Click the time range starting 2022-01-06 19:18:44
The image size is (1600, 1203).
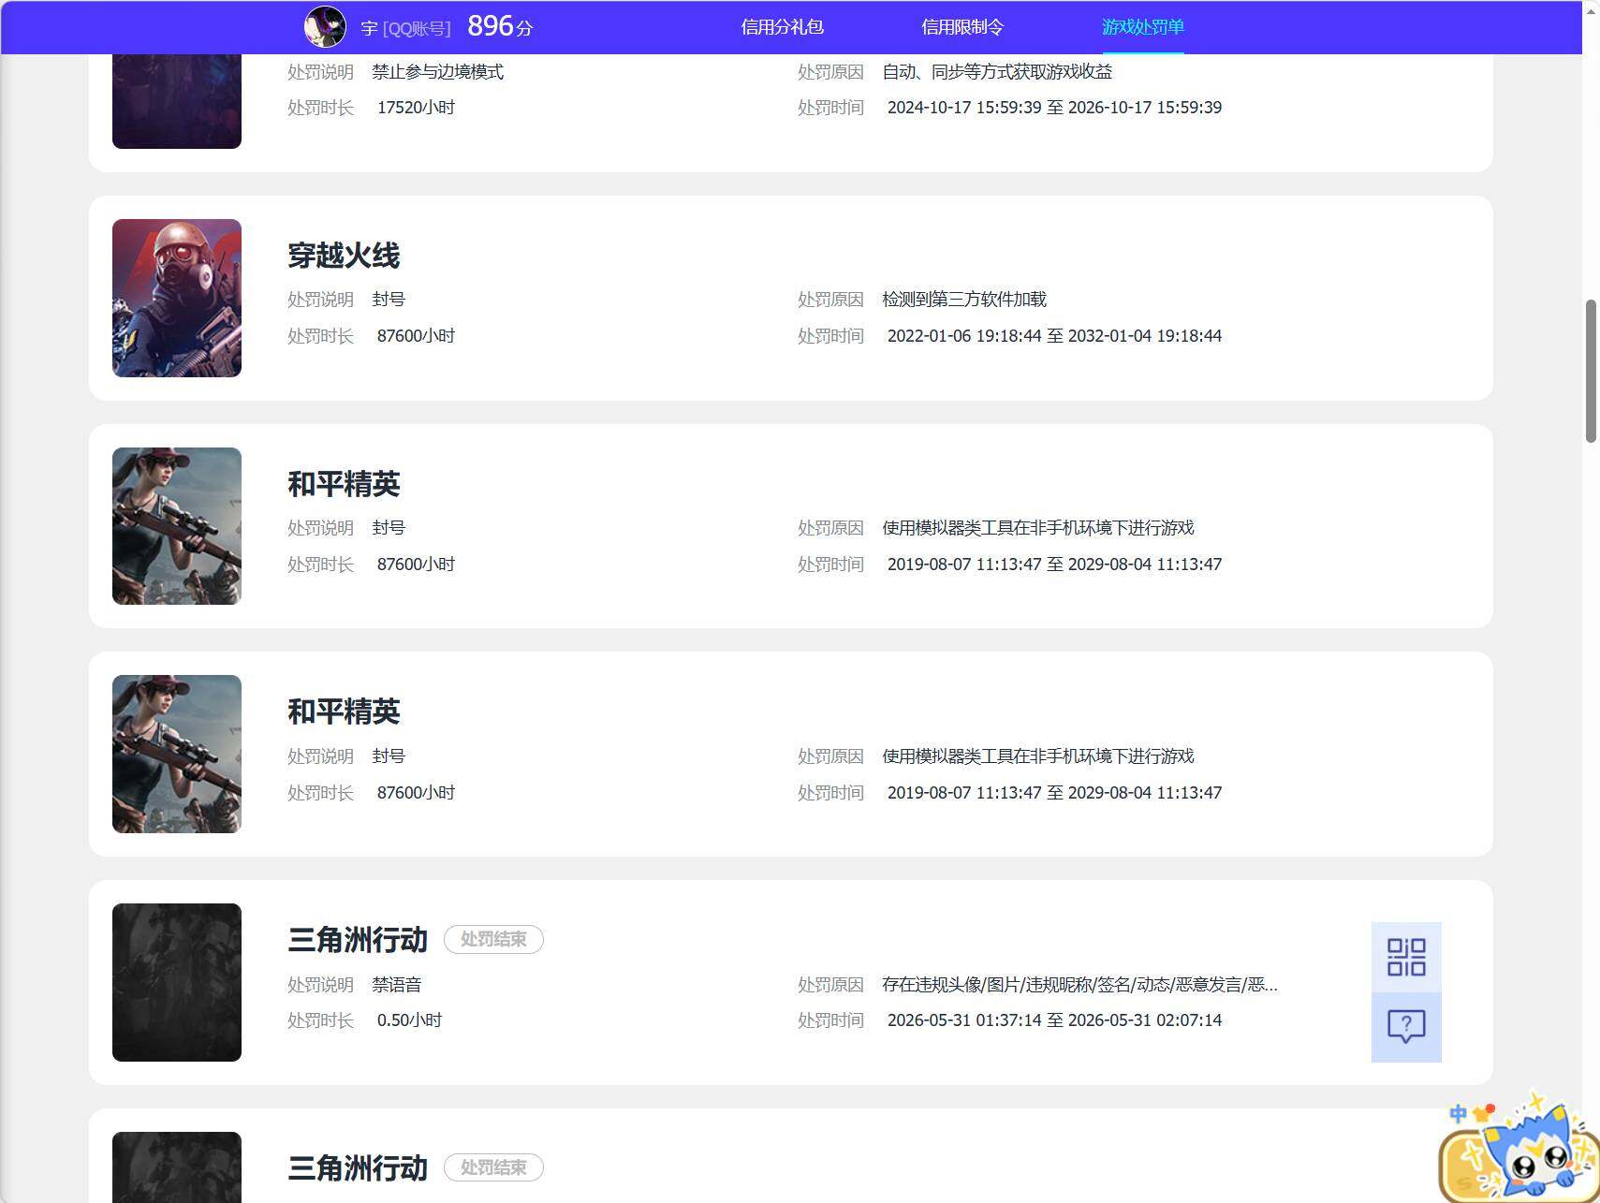(1054, 336)
